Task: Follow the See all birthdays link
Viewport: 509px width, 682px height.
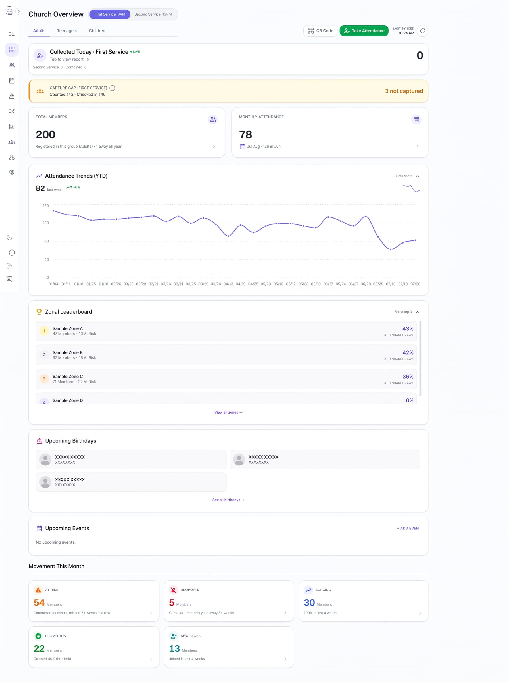Action: point(228,500)
